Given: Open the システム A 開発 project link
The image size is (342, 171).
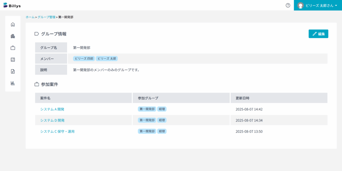Looking at the screenshot, I should 52,109.
